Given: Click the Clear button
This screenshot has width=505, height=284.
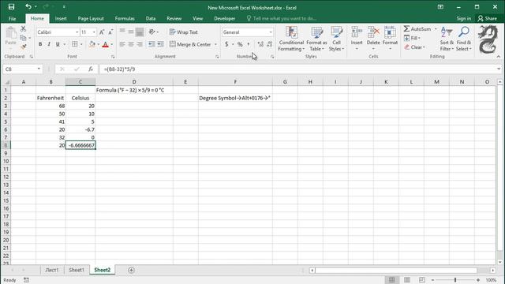Looking at the screenshot, I should pyautogui.click(x=415, y=47).
